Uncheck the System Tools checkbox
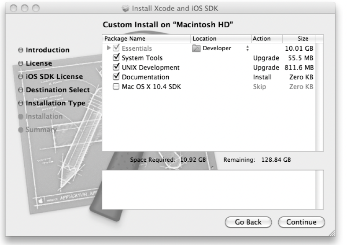This screenshot has width=347, height=245. click(x=116, y=57)
